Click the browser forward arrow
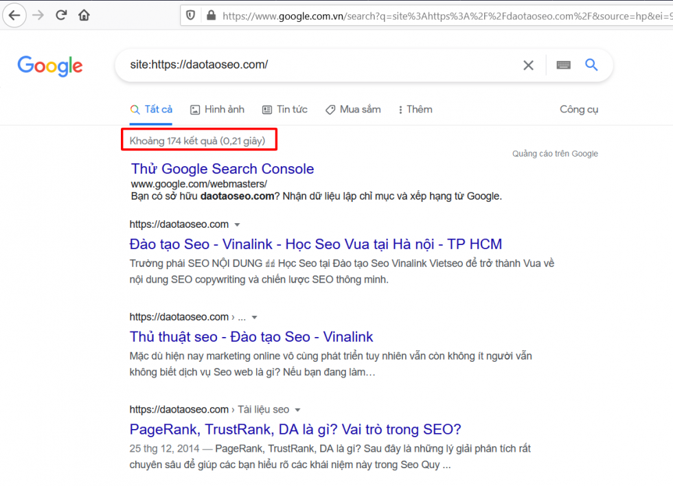This screenshot has width=673, height=486. pyautogui.click(x=38, y=15)
